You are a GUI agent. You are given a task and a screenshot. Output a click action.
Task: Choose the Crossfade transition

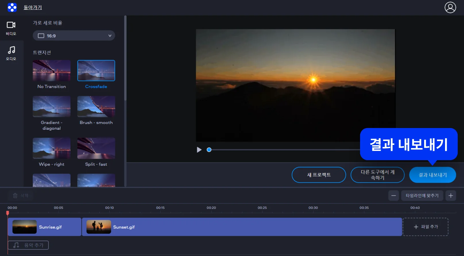96,71
